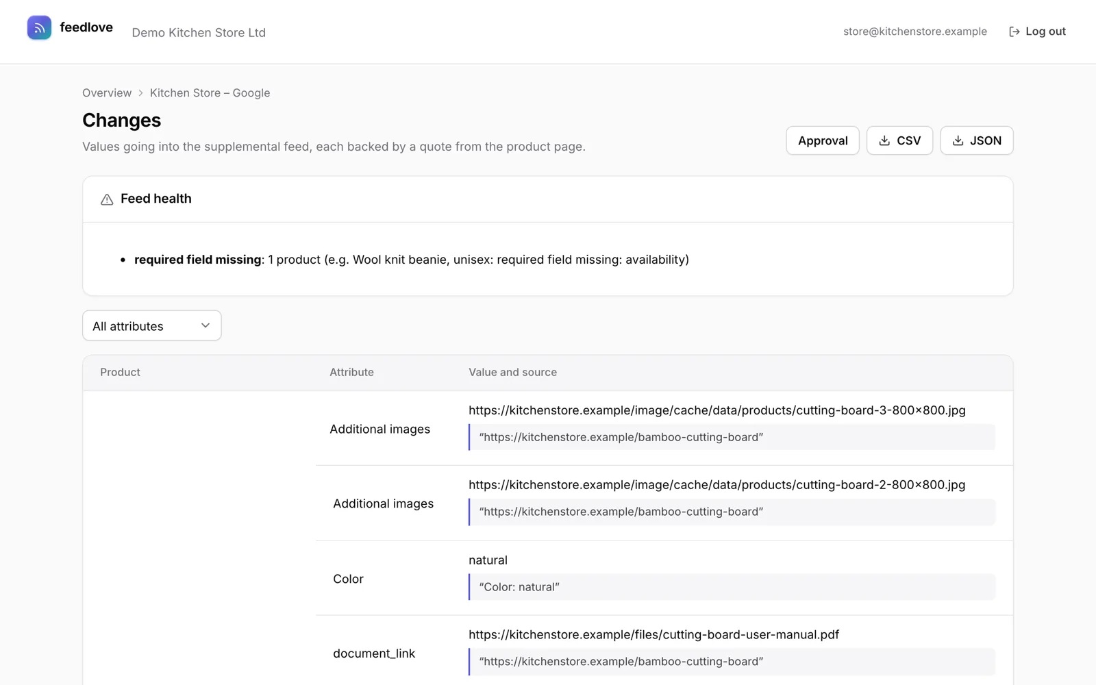
Task: Click the Feed health warning triangle icon
Action: pyautogui.click(x=107, y=199)
